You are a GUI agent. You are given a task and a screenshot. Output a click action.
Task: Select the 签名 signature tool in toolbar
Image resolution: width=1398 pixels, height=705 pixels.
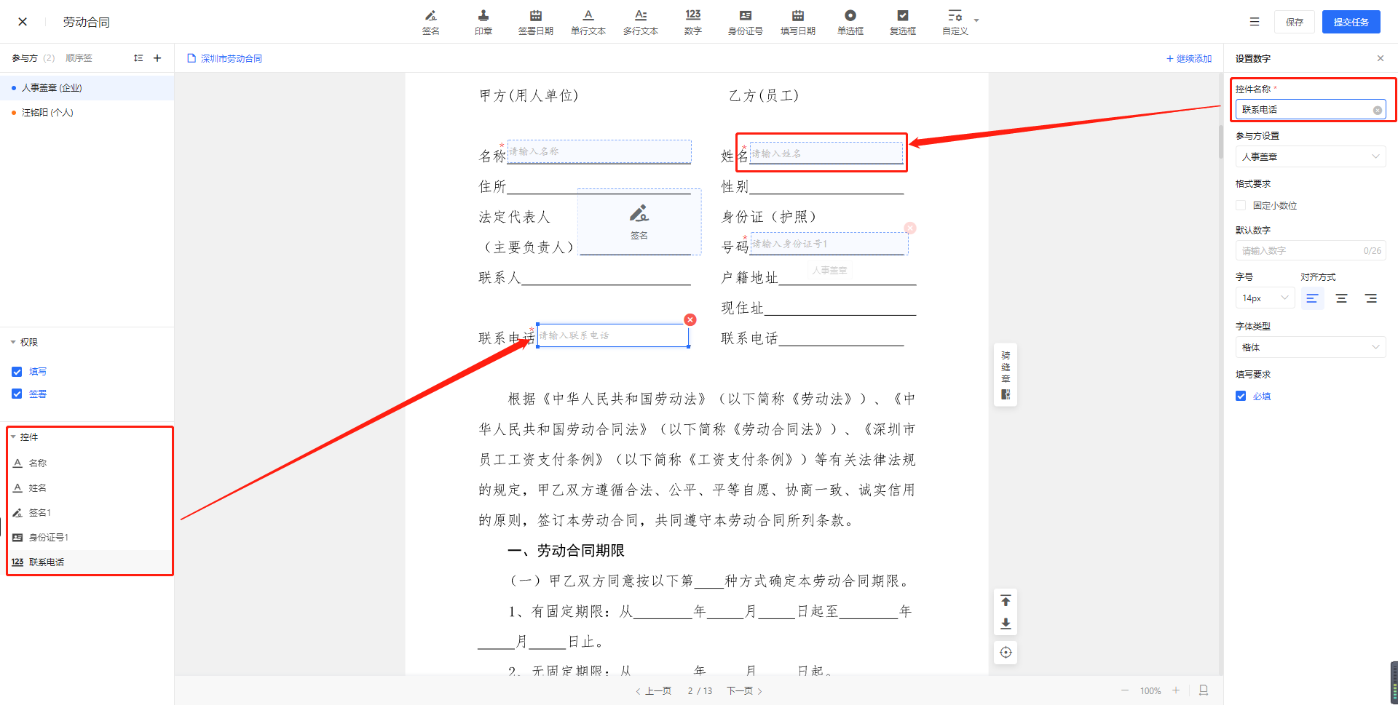pos(431,22)
